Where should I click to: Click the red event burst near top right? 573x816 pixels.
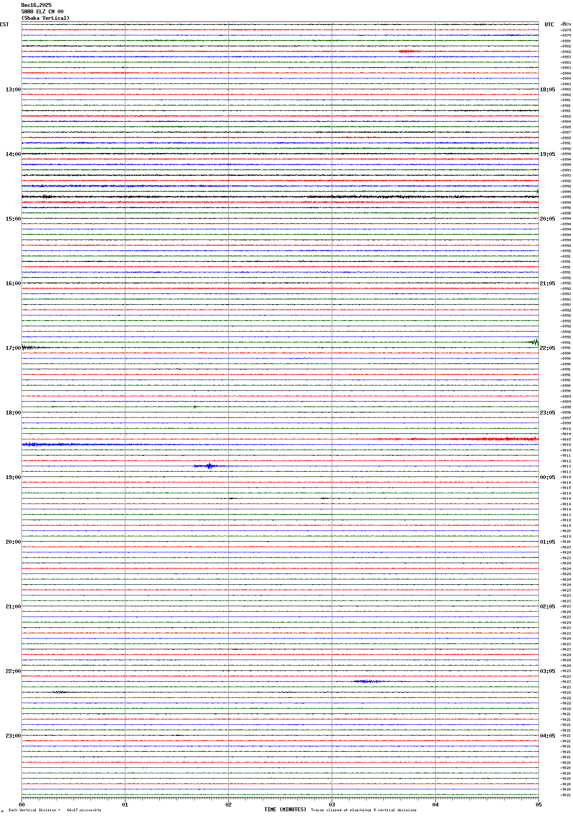click(409, 51)
